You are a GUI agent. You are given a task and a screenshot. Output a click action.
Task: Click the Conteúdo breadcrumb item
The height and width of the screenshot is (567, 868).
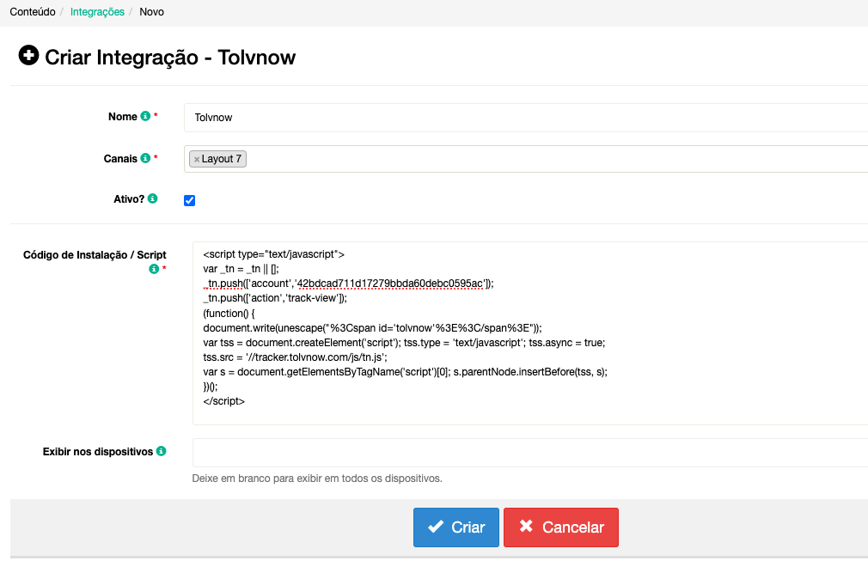coord(33,12)
